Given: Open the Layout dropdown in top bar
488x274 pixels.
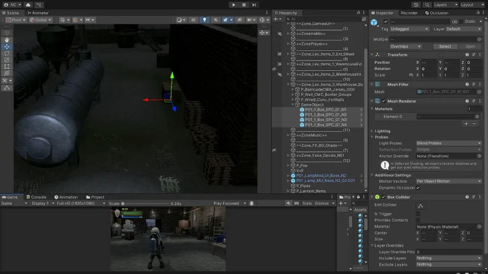Looking at the screenshot, I should pos(472,5).
